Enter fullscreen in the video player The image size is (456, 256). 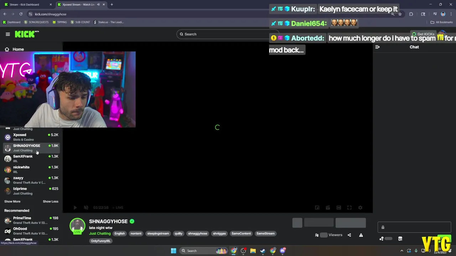click(x=349, y=208)
